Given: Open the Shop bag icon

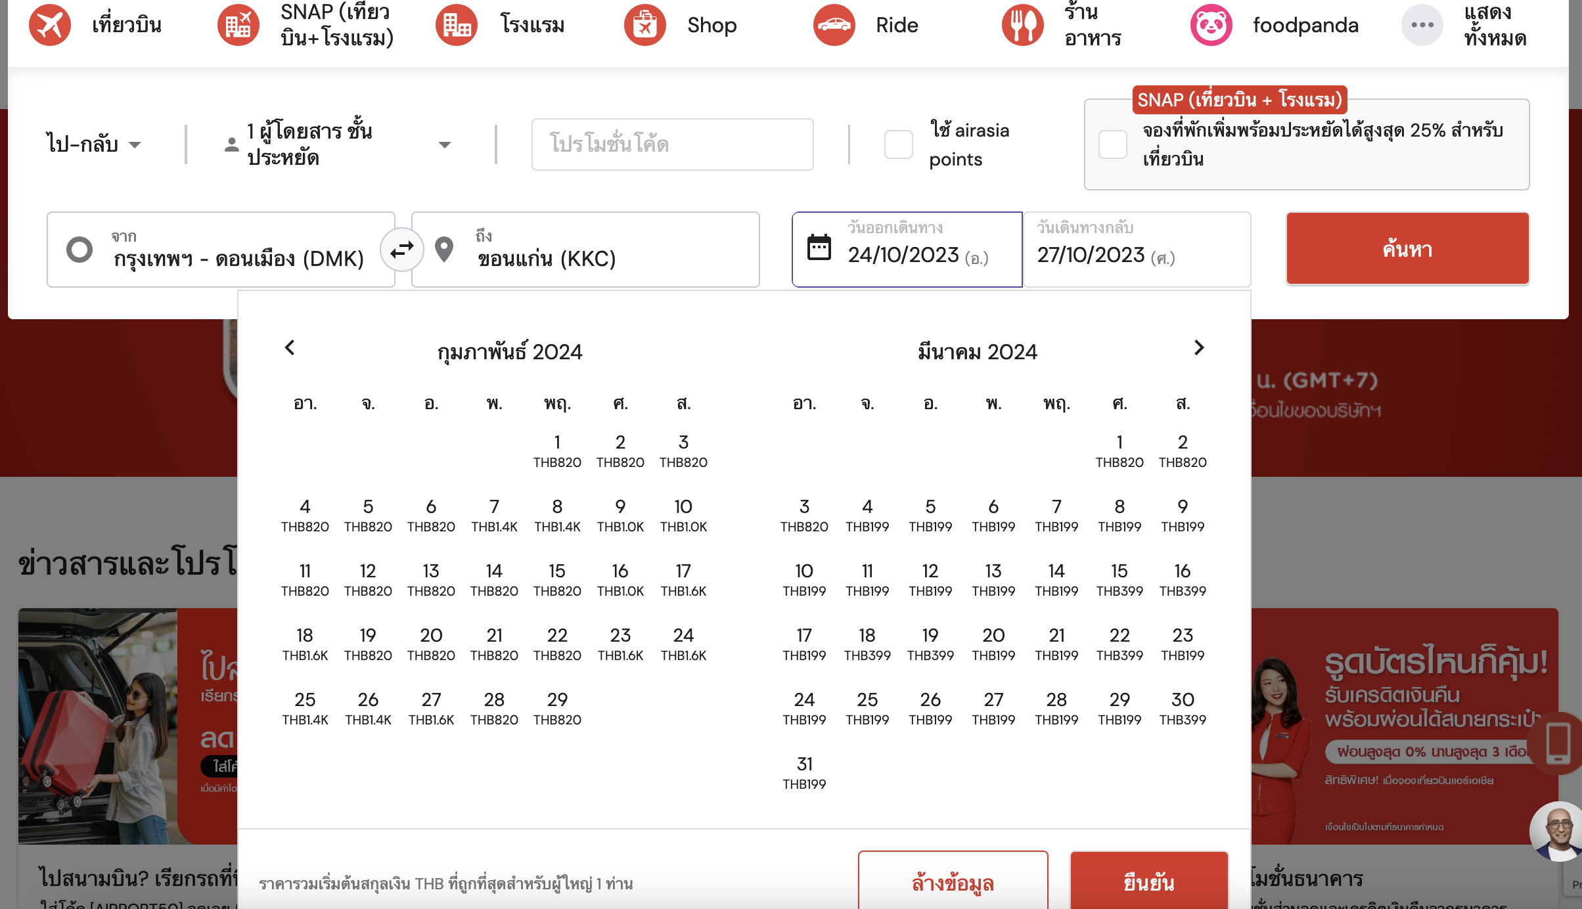Looking at the screenshot, I should pos(644,25).
